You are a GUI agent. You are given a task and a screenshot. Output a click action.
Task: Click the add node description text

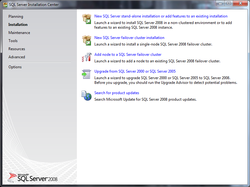[x=157, y=61]
